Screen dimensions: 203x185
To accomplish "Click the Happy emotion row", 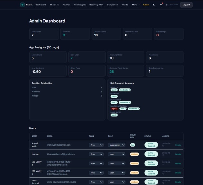I will (67, 96).
